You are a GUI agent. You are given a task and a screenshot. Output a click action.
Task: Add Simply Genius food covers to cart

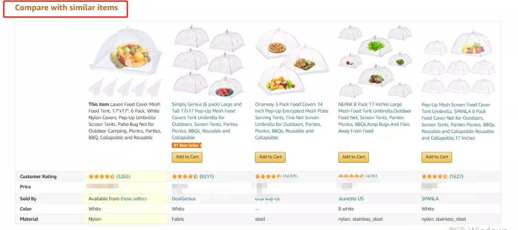point(187,157)
